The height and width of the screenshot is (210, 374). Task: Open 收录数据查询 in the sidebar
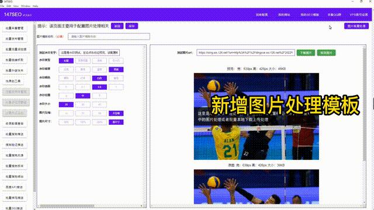pyautogui.click(x=15, y=124)
